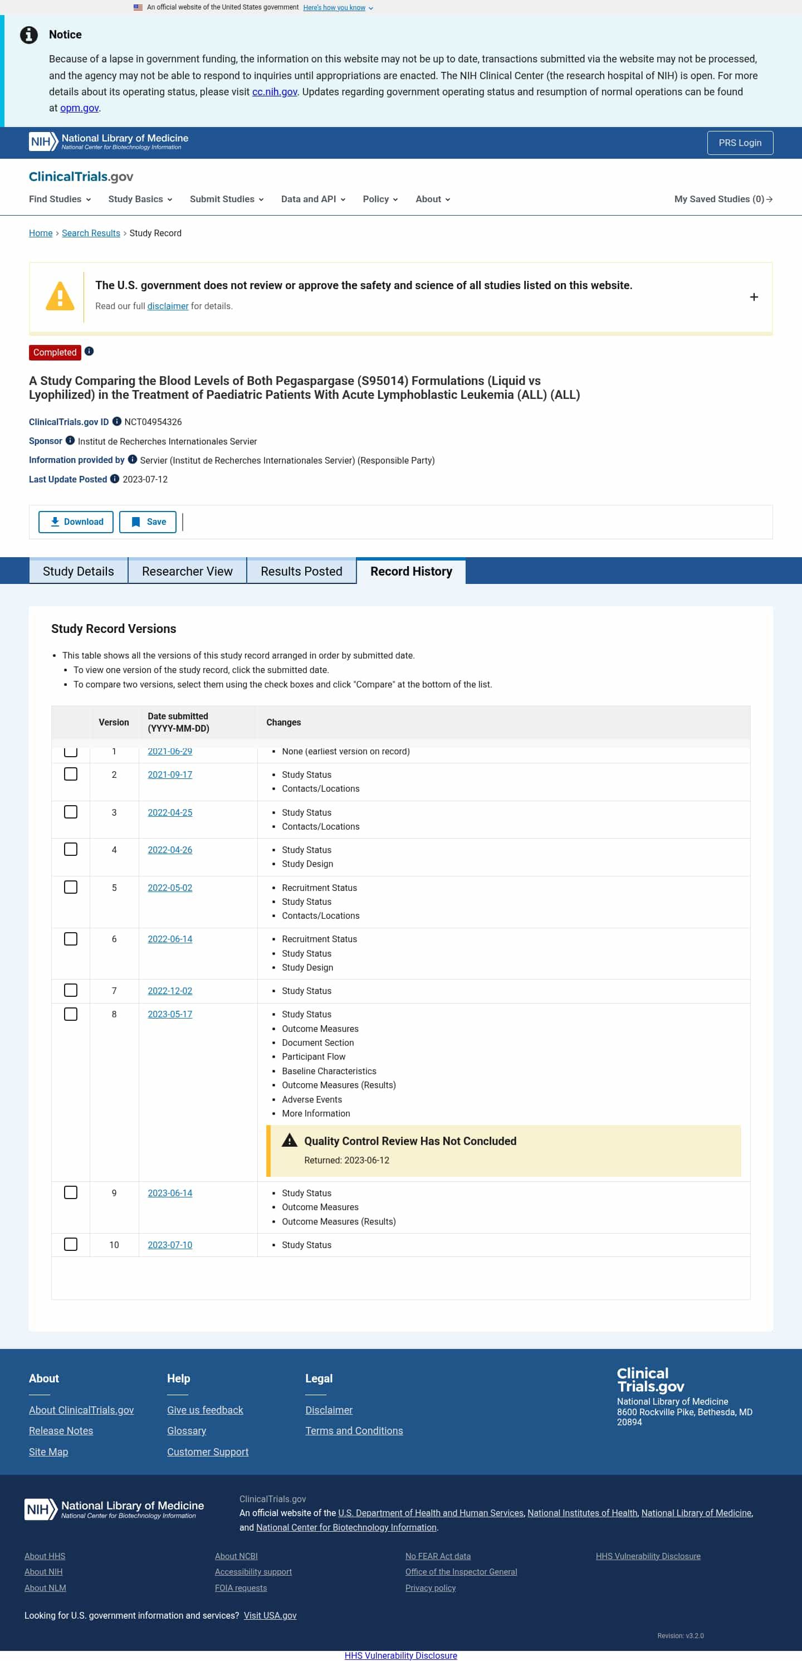Open version dated 2021-09-17
This screenshot has height=1661, width=802.
click(x=170, y=775)
